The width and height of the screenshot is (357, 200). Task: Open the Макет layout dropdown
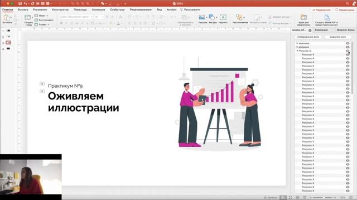click(41, 16)
